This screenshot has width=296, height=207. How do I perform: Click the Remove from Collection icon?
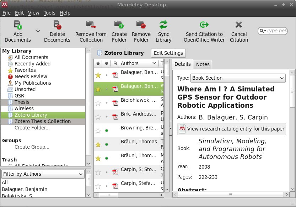[x=91, y=25]
